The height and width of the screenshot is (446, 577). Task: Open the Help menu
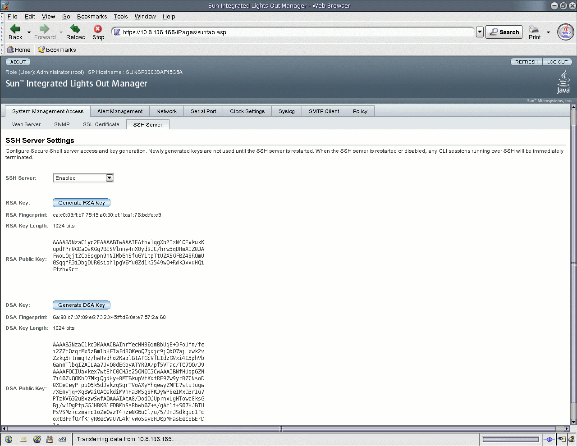coord(169,17)
